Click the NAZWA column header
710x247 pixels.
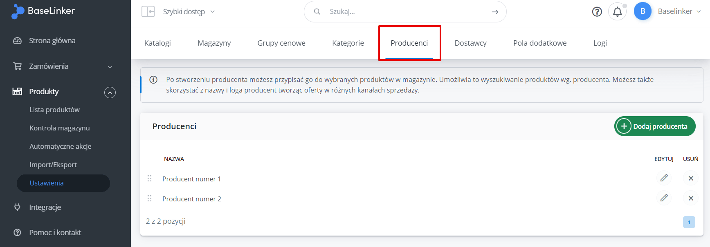(174, 159)
